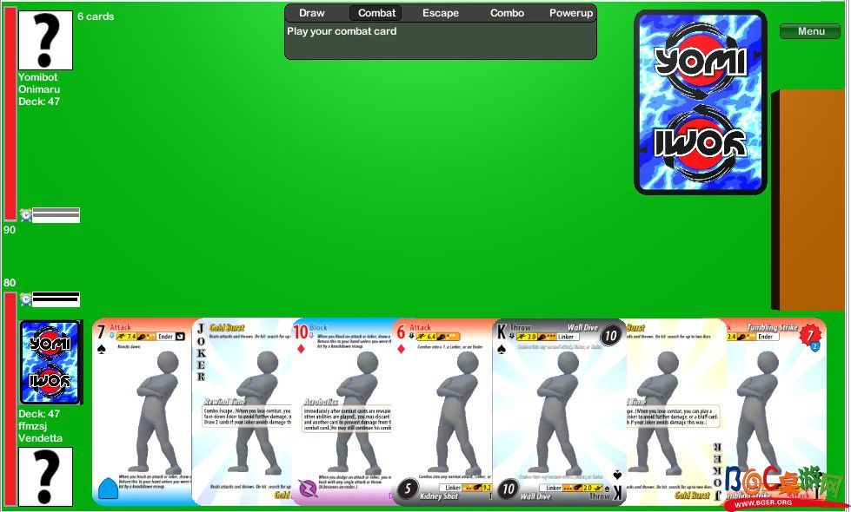
Task: Play the King Wall Dive Throw card
Action: coord(559,411)
